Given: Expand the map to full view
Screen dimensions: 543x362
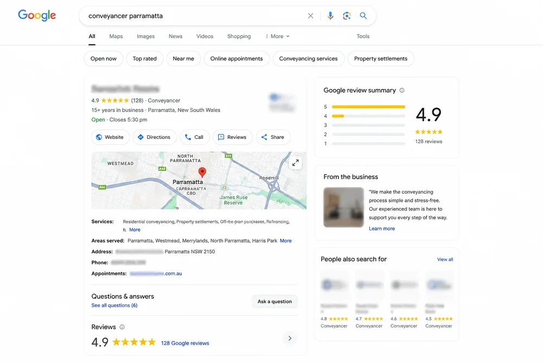Looking at the screenshot, I should point(295,163).
